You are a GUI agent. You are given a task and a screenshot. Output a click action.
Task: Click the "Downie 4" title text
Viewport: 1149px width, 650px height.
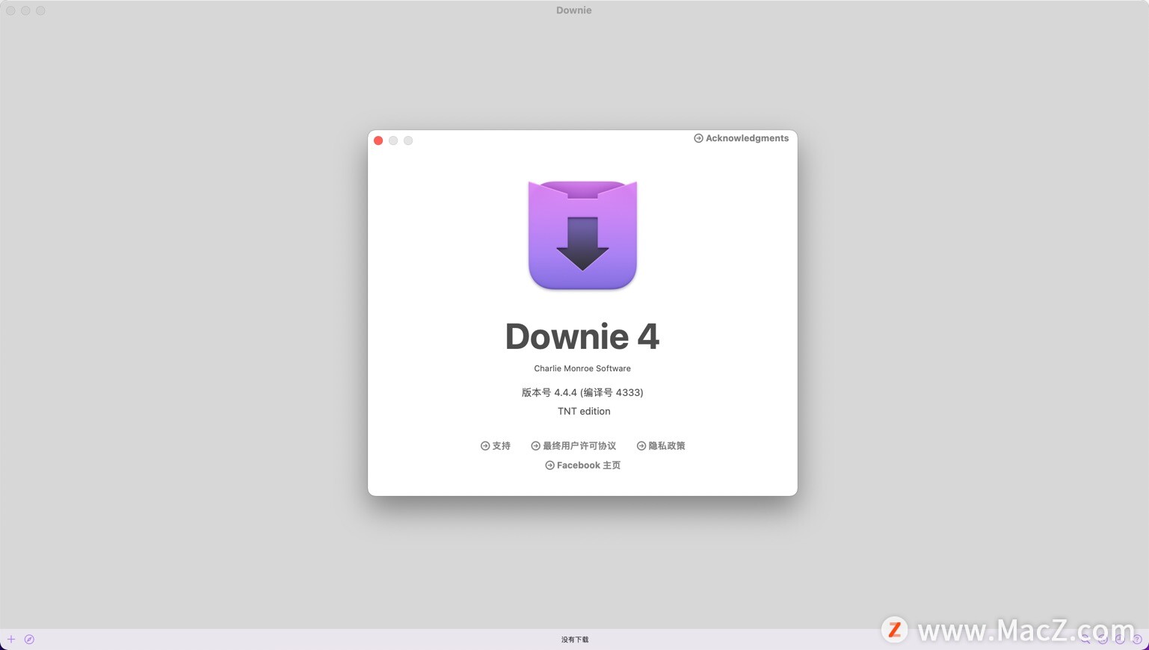tap(582, 336)
